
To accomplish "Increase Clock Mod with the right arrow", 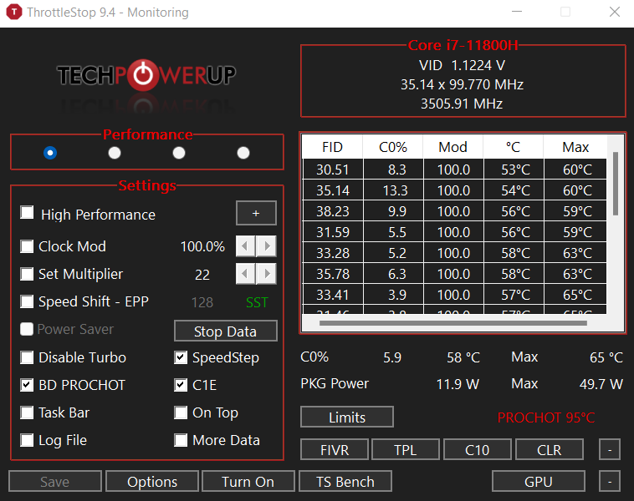I will click(x=267, y=246).
